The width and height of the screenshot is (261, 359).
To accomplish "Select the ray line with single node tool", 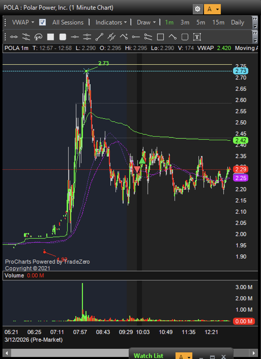I will point(136,37).
